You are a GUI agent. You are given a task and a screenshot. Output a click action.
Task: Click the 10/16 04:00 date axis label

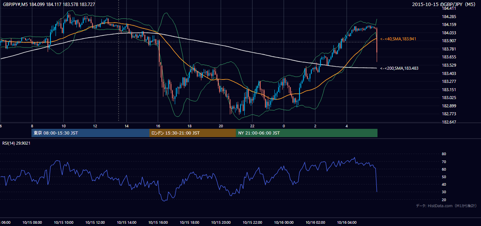click(347, 222)
